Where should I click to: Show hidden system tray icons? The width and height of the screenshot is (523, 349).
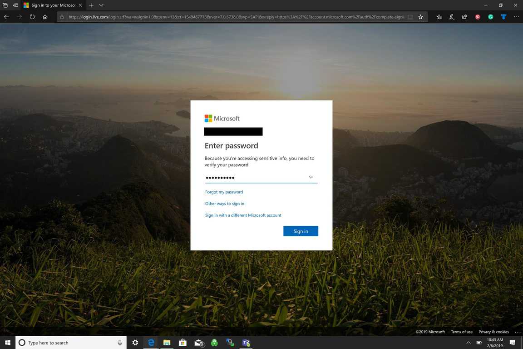pos(469,343)
